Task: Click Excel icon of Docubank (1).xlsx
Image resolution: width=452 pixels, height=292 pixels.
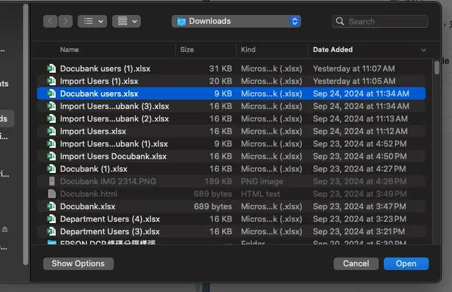Action: (52, 169)
